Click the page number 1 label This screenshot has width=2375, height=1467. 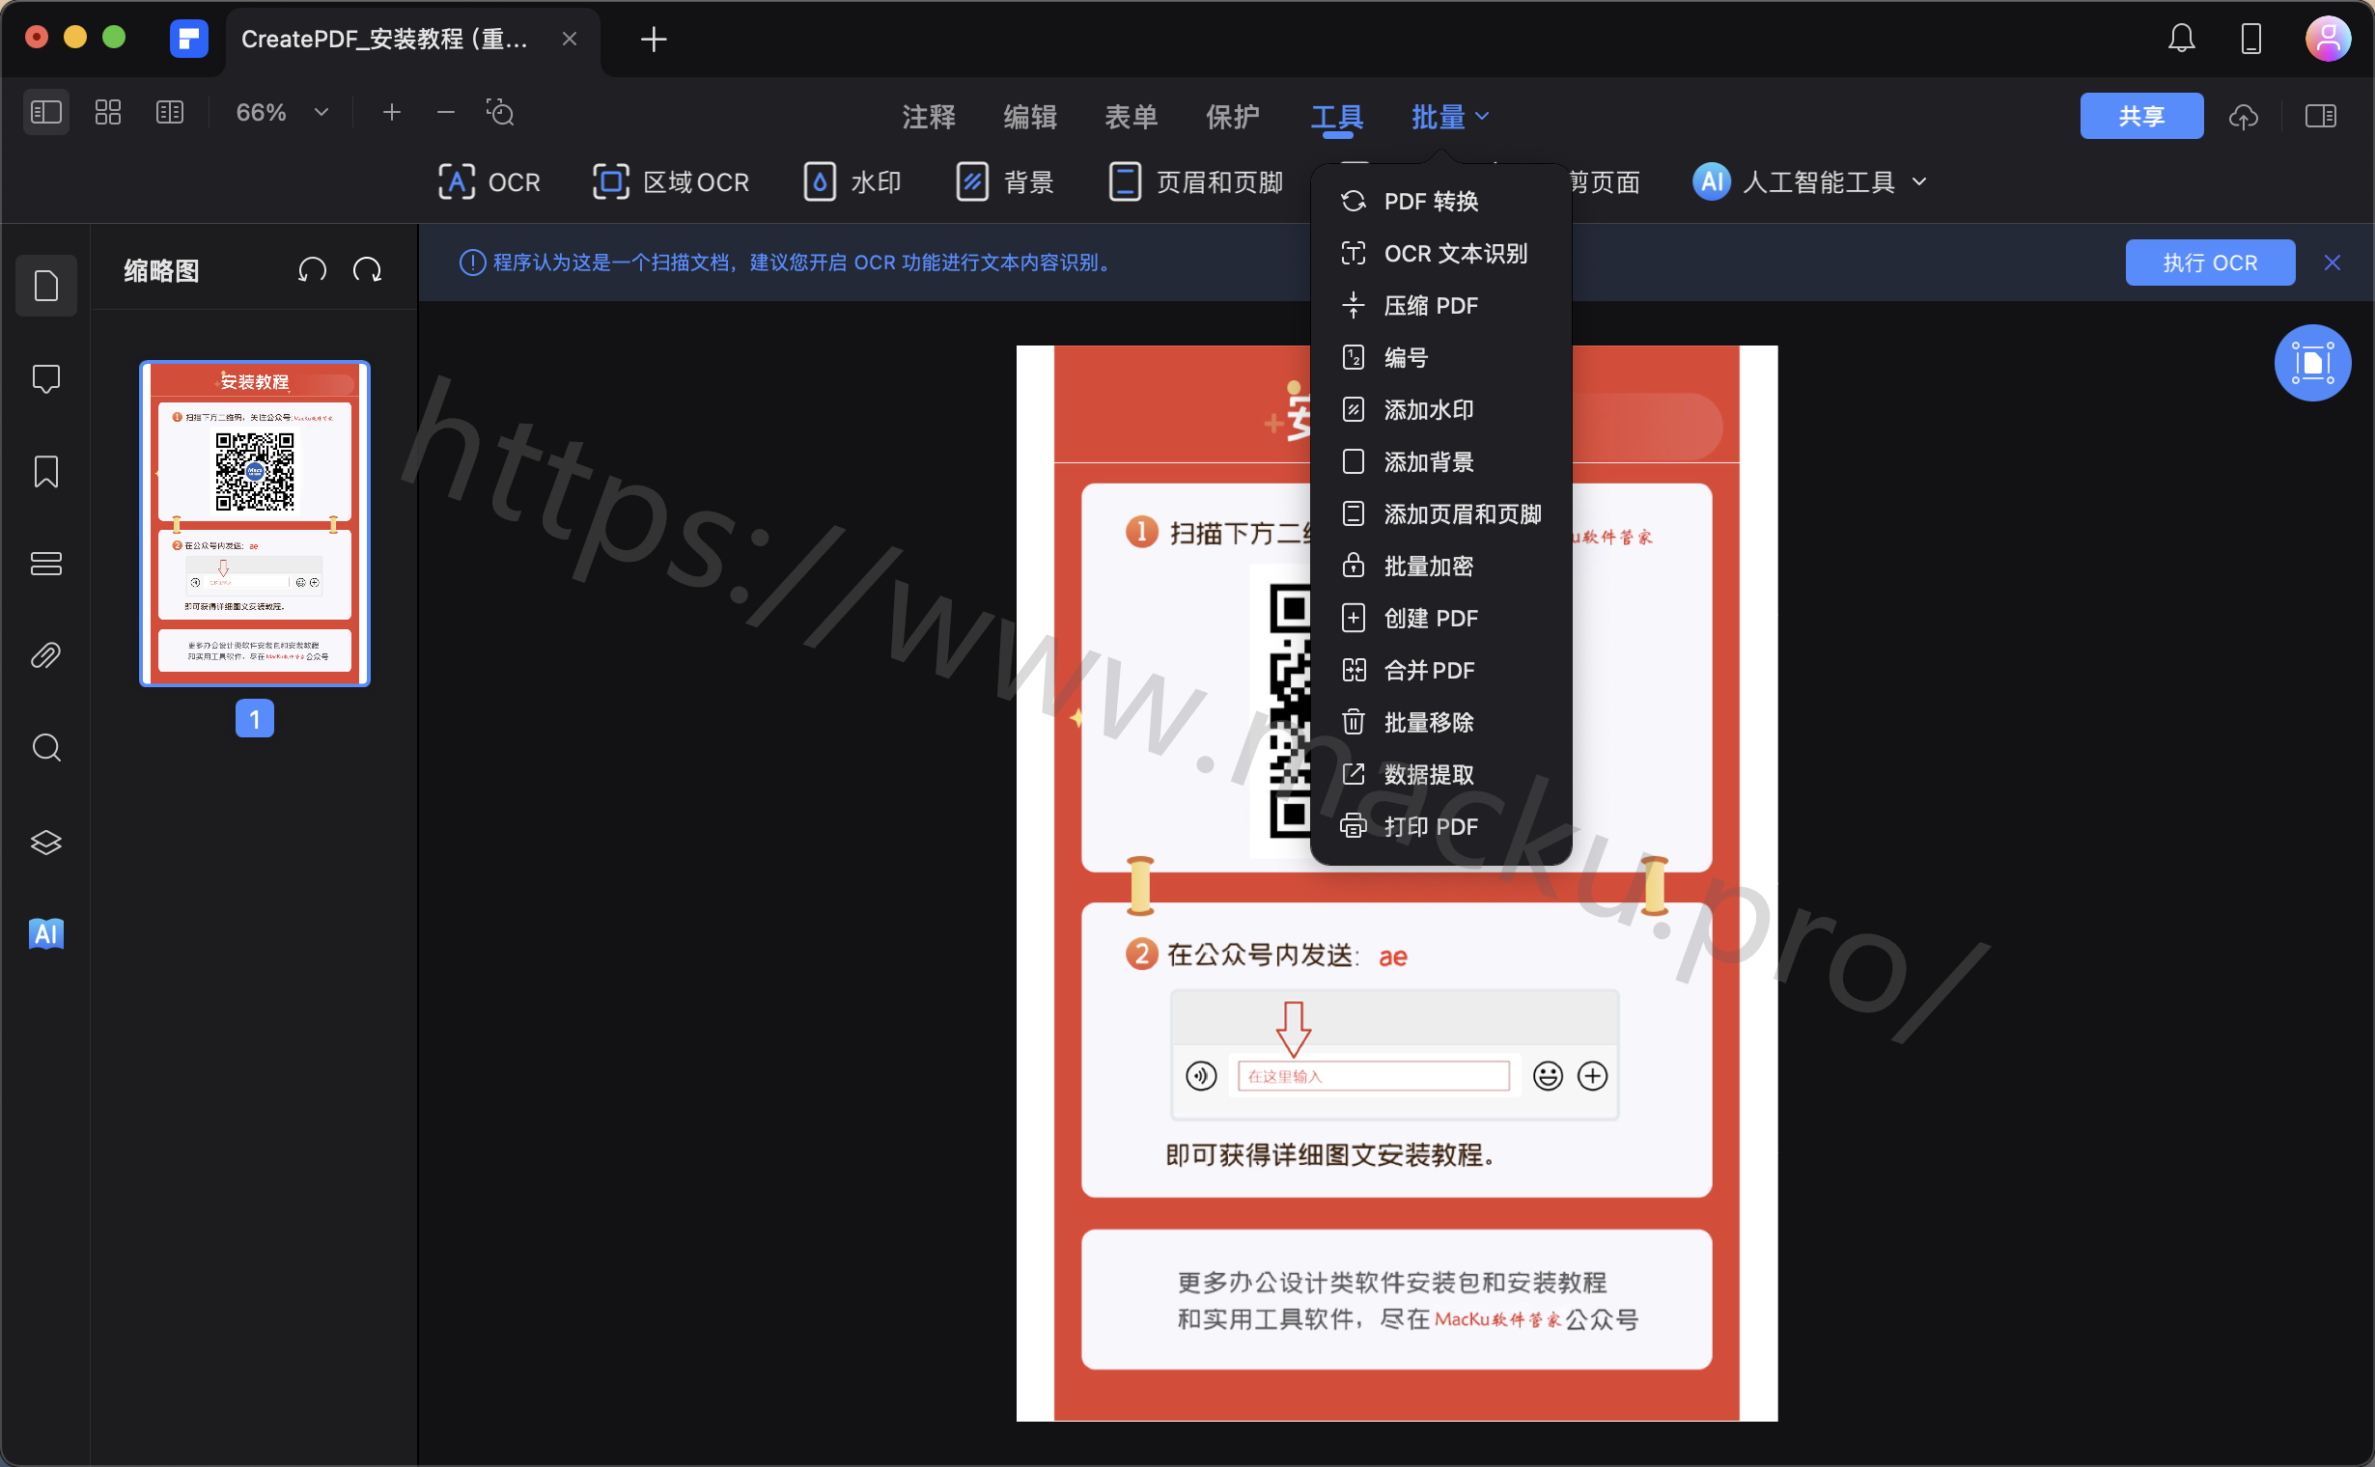[254, 719]
